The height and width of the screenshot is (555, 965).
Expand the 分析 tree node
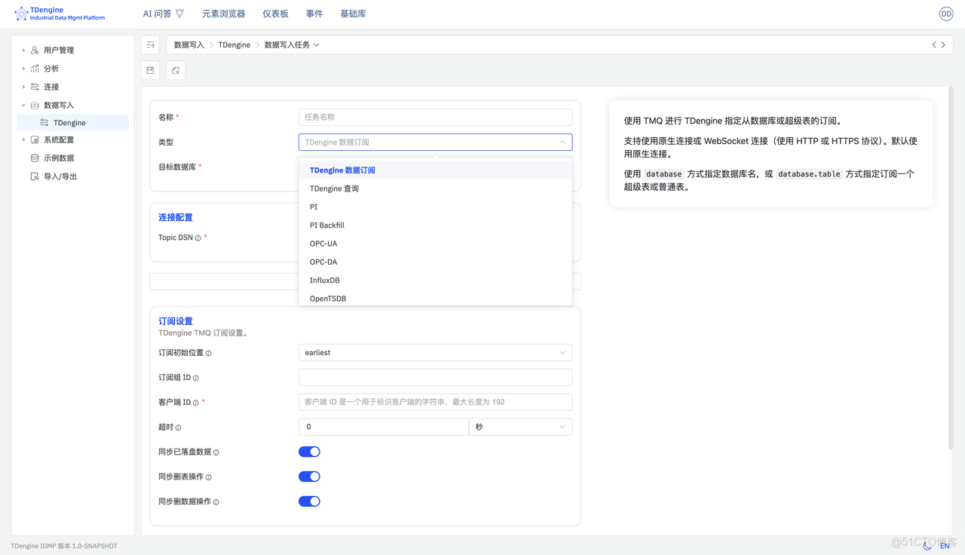tap(23, 68)
